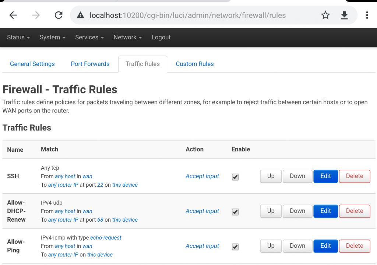377x265 pixels.
Task: Move Allow-DHCP-Renew rule down
Action: pos(297,211)
